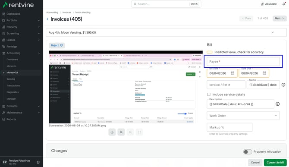Viewport: 289px width, 167px height.
Task: Open Transactions sub-item
Action: (13, 85)
